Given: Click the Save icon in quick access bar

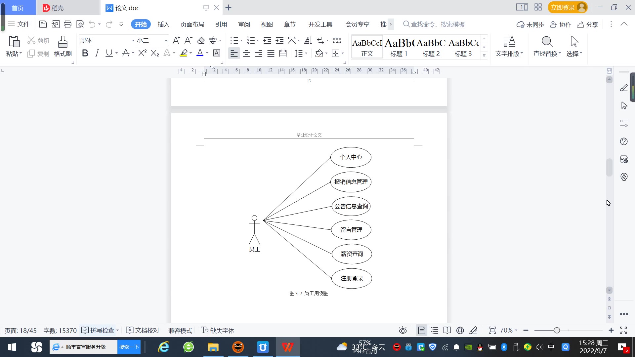Looking at the screenshot, I should [43, 24].
